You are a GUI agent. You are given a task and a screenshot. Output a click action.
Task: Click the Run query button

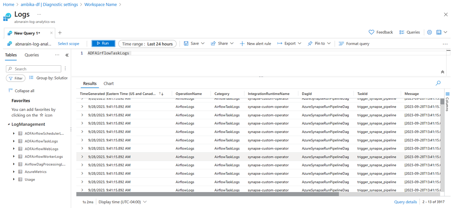[103, 43]
